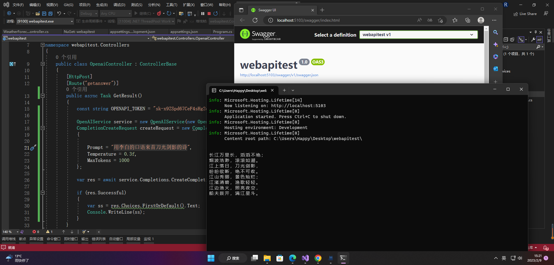
Task: Open the 错误列表 panel tab
Action: tap(99, 239)
